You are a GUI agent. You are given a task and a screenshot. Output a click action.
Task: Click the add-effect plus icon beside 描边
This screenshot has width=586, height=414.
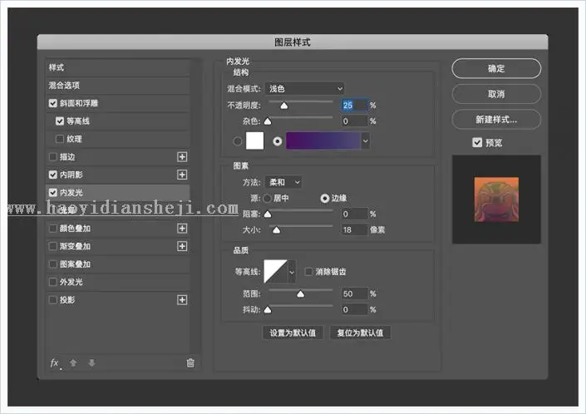pos(182,157)
